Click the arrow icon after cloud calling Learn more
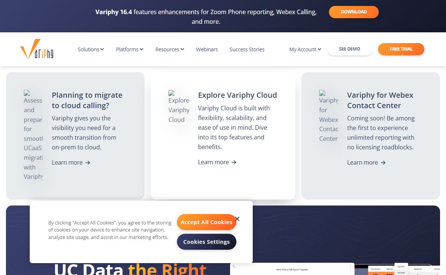446x275 pixels. 88,163
